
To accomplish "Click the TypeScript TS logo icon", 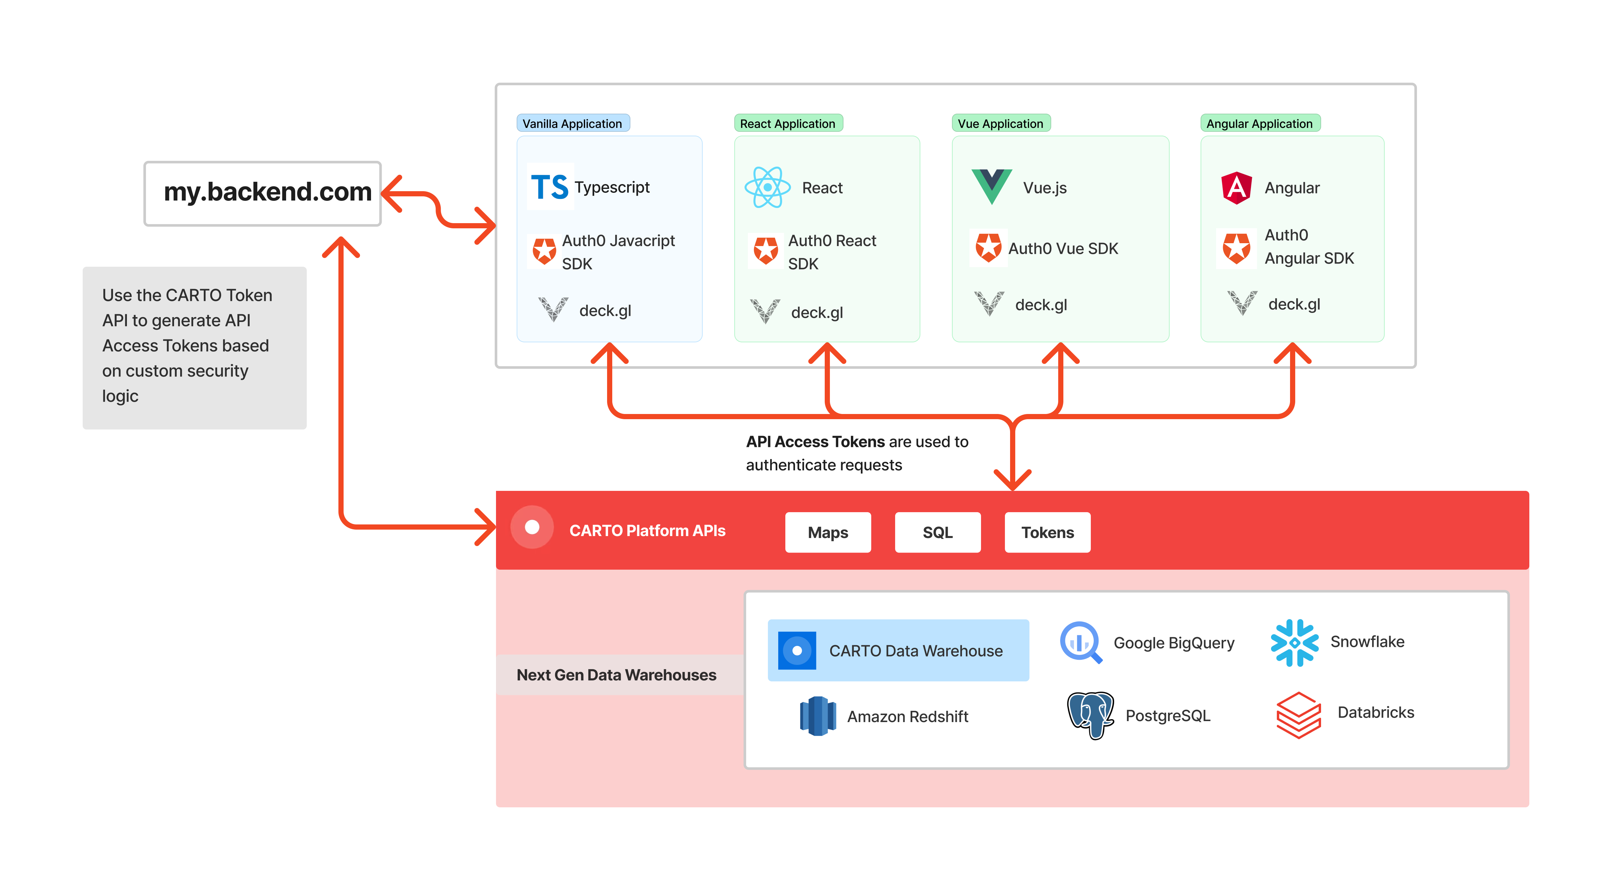I will [x=549, y=187].
